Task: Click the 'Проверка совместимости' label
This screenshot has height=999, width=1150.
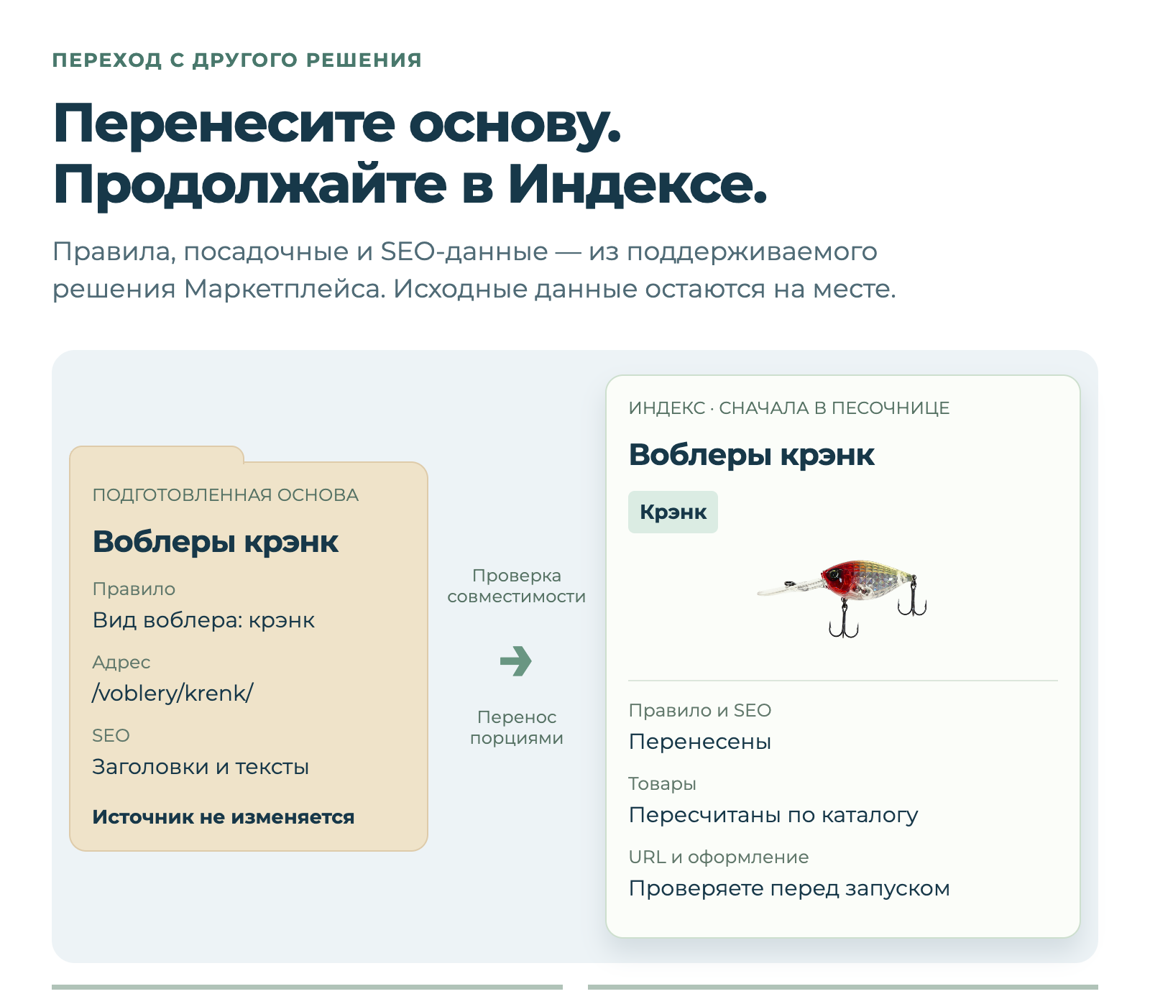Action: [517, 586]
